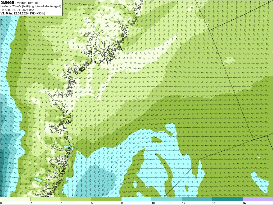
Task: Click the 'VT: Mán. 22.04.2024 15Z' line
Action: click(x=17, y=13)
